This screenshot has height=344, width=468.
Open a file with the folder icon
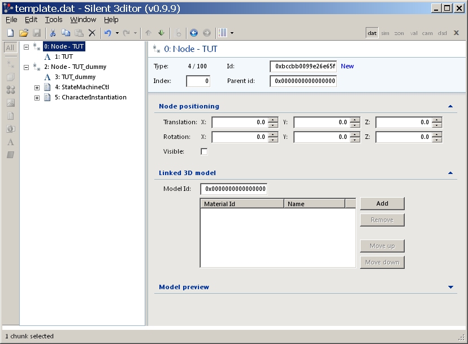[24, 33]
